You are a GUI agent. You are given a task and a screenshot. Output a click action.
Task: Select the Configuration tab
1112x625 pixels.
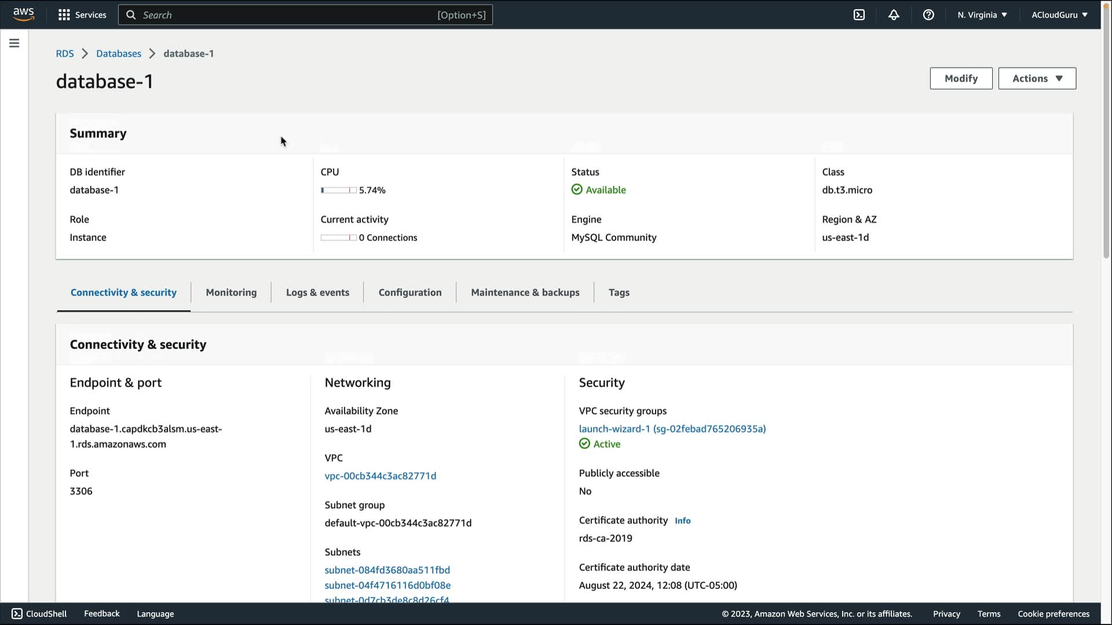point(410,292)
